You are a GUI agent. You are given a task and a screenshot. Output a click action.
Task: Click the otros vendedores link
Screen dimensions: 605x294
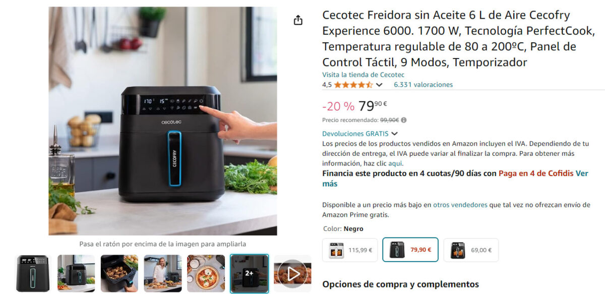pyautogui.click(x=460, y=205)
